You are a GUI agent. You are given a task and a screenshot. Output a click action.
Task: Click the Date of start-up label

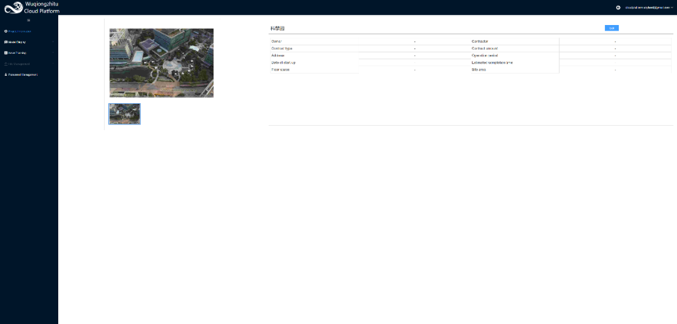pyautogui.click(x=283, y=63)
